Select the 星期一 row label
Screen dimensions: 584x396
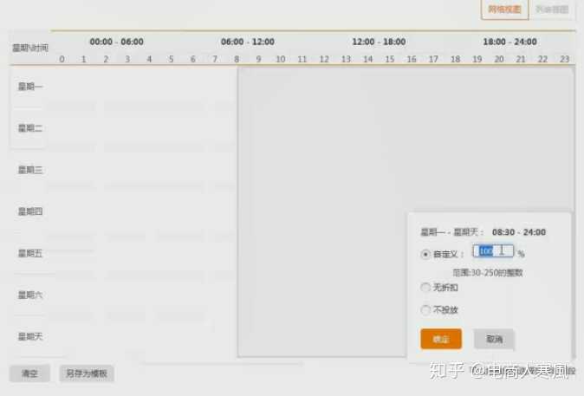click(x=30, y=87)
